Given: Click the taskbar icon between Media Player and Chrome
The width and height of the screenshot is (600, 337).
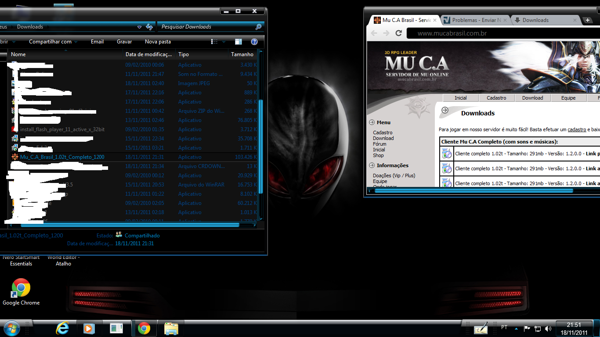Looking at the screenshot, I should point(116,328).
